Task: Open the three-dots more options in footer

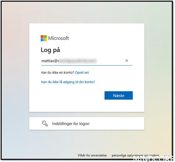Action: point(167,156)
